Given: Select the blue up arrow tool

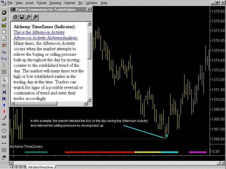Looking at the screenshot, I should [x=4, y=105].
